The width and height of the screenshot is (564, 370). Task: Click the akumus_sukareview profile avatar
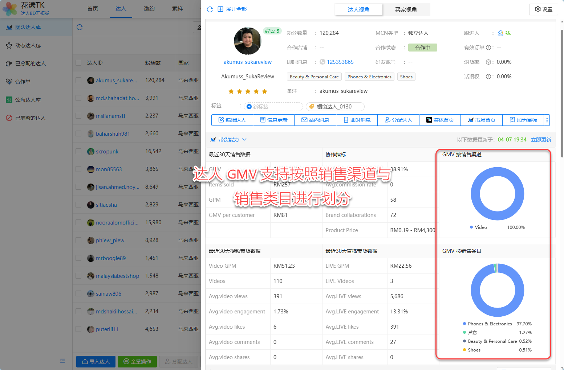[x=247, y=41]
